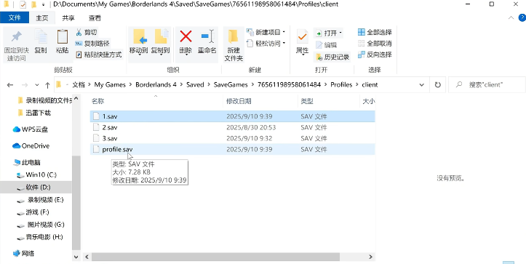Click the quick access properties checkmark icon
526x264 pixels.
point(23,4)
